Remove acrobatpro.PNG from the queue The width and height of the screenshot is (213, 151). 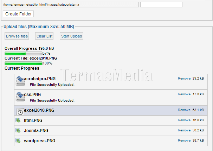184,78
